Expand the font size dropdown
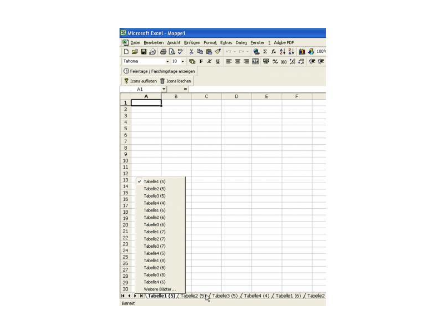445x334 pixels. click(183, 61)
